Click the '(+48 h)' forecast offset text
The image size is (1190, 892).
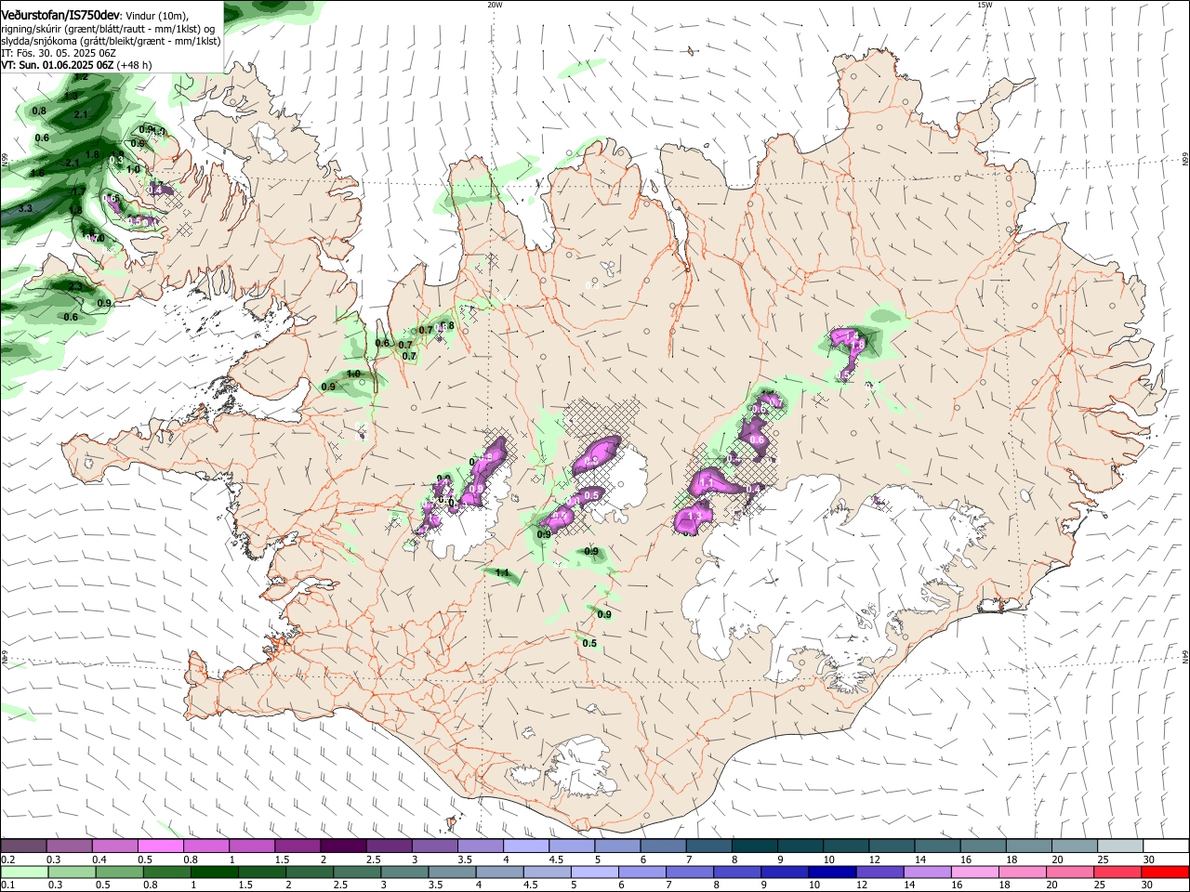(x=134, y=65)
